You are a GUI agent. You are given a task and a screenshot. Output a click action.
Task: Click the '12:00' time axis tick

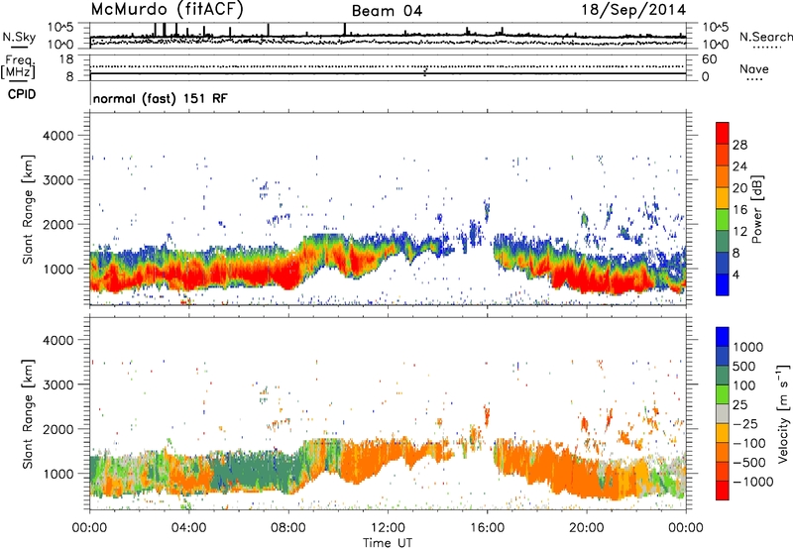[388, 528]
